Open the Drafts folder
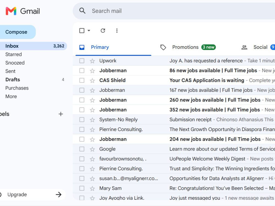The height and width of the screenshot is (206, 275). click(13, 80)
